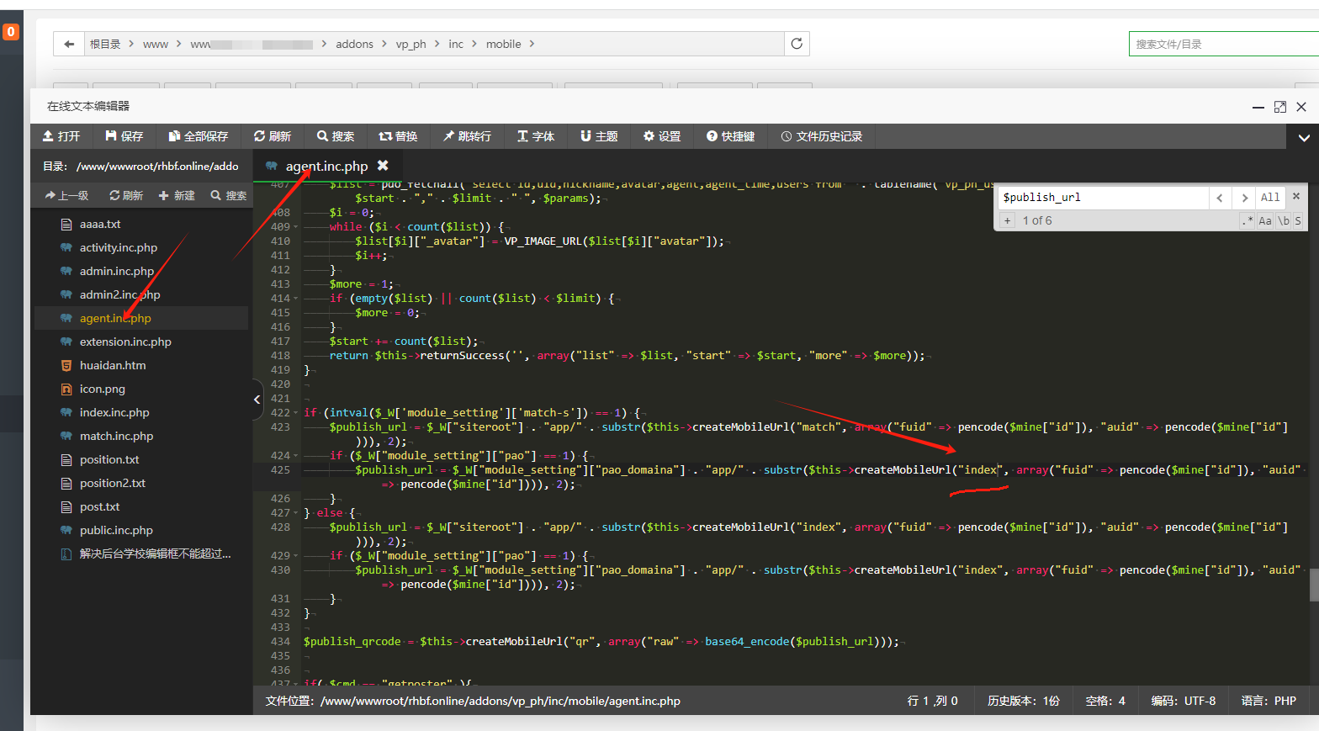
Task: Open the 替换 replace tool
Action: [x=398, y=136]
